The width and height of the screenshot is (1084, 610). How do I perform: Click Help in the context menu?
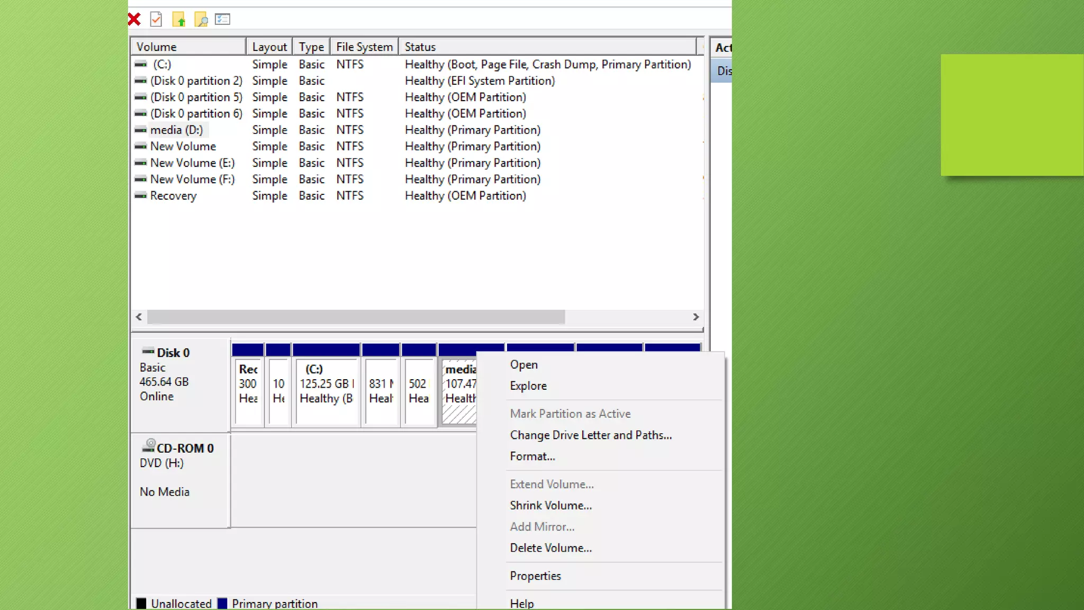(522, 604)
